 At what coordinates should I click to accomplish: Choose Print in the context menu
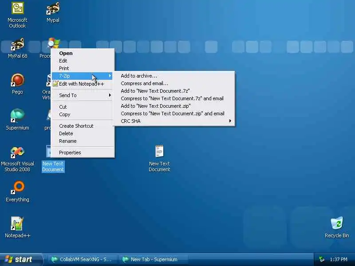click(83, 68)
